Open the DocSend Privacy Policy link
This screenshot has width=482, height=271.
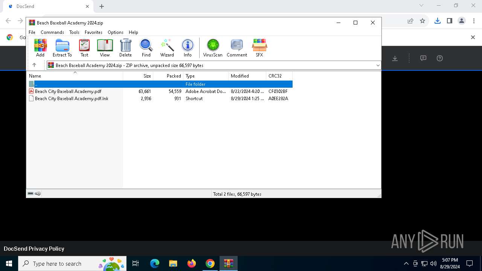click(x=34, y=249)
